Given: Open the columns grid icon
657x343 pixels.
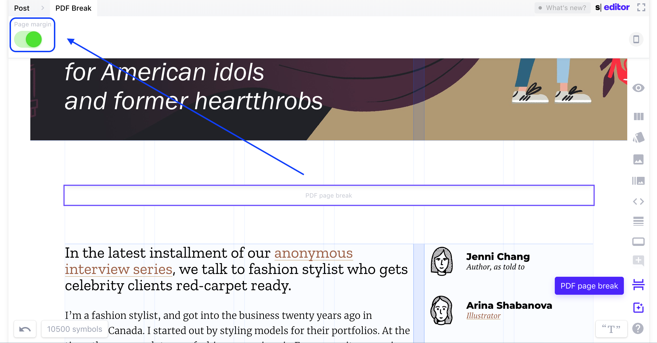Looking at the screenshot, I should point(638,116).
